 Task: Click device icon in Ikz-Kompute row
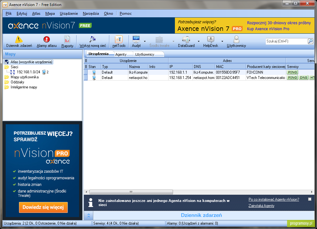pyautogui.click(x=94, y=72)
